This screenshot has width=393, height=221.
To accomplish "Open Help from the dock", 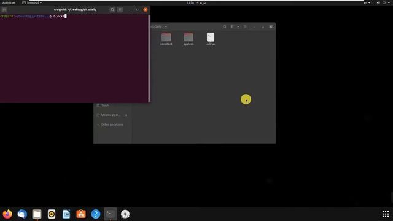I will click(96, 214).
